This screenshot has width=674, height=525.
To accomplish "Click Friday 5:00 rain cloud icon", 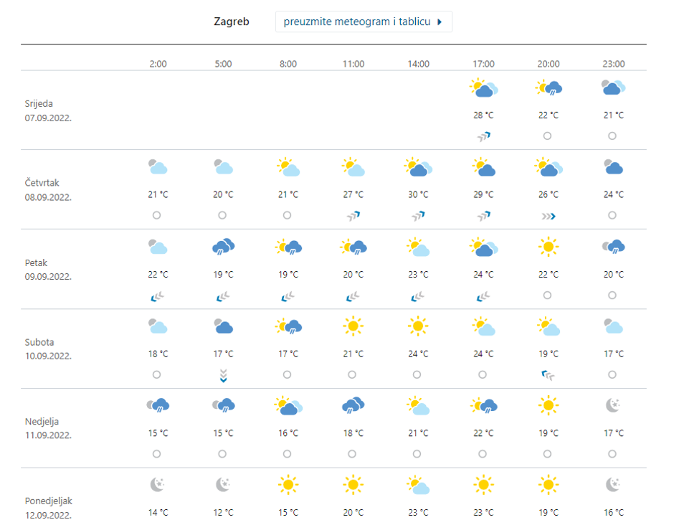I will coord(223,248).
